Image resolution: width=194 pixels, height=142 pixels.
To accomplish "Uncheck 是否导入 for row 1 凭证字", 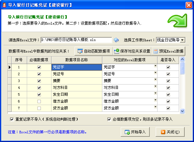I will pos(168,67).
